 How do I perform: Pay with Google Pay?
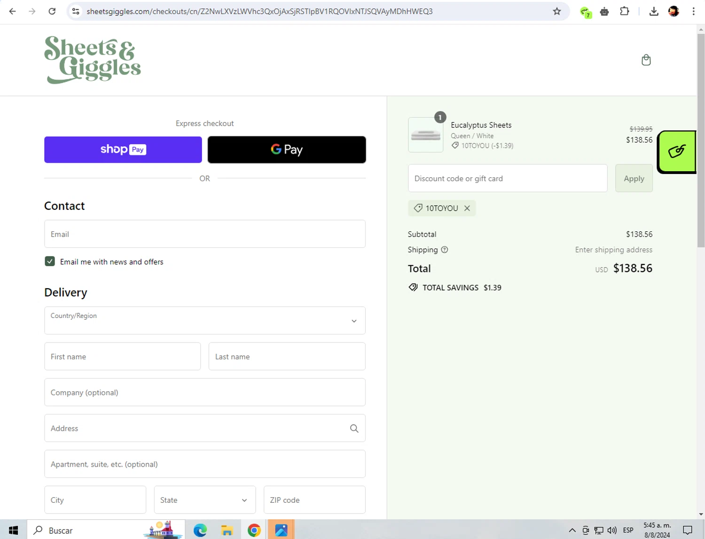287,150
